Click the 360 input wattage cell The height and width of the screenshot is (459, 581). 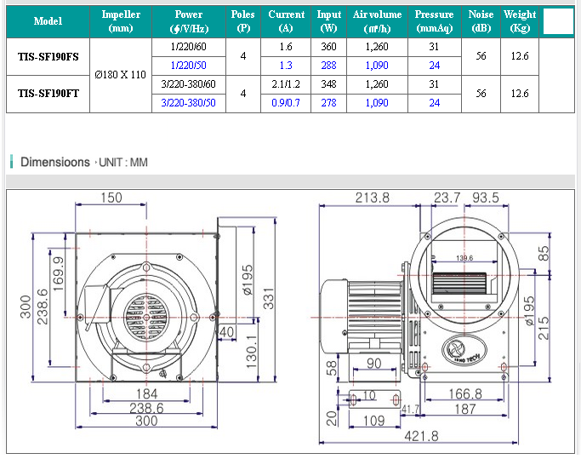coord(328,48)
